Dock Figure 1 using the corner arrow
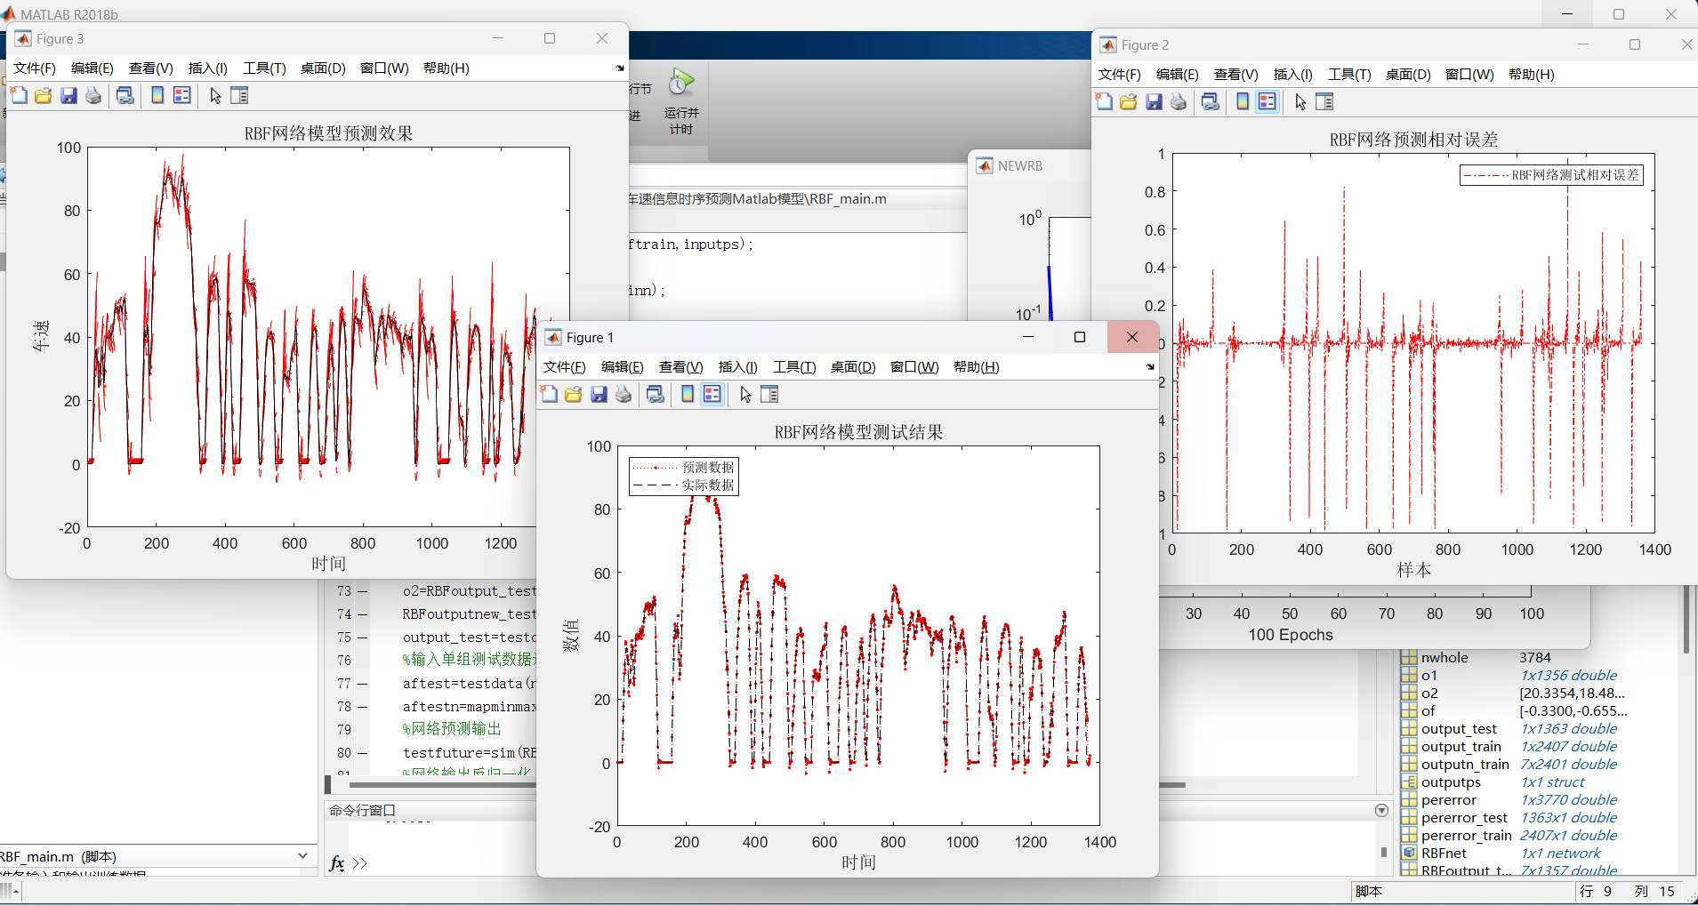The image size is (1698, 906). pos(1150,367)
